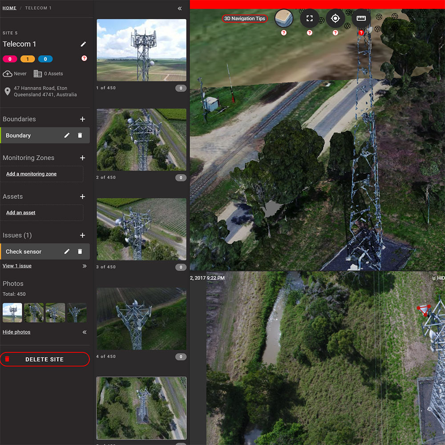Select the blue status badge showing 0
Screen dimensions: 445x445
[x=45, y=59]
